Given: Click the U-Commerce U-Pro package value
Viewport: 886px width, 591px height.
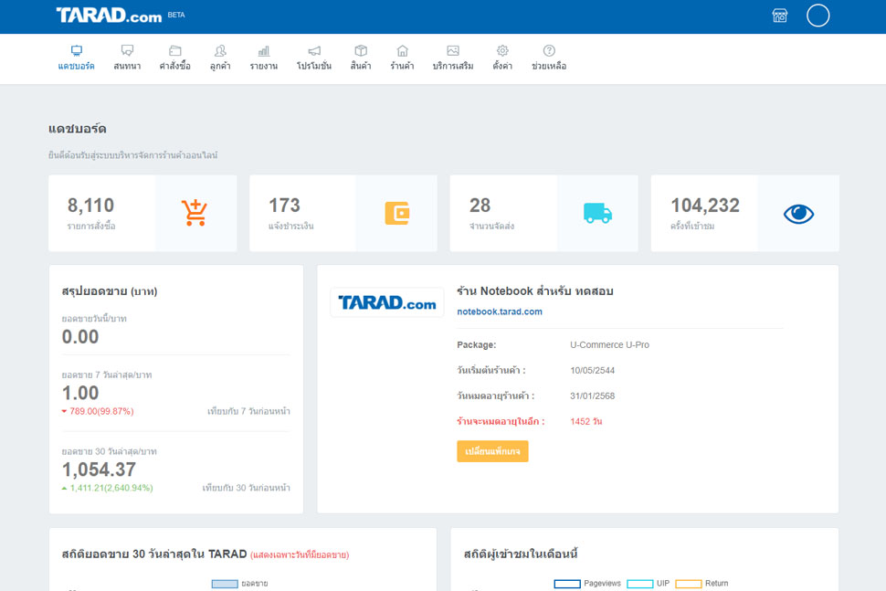Looking at the screenshot, I should tap(609, 344).
